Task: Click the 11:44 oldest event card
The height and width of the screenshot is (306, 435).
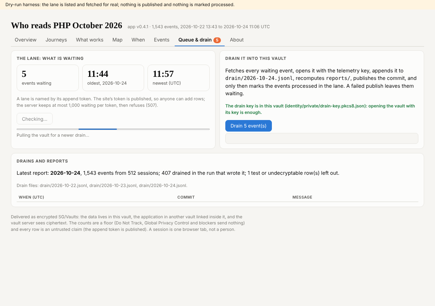Action: [x=113, y=78]
